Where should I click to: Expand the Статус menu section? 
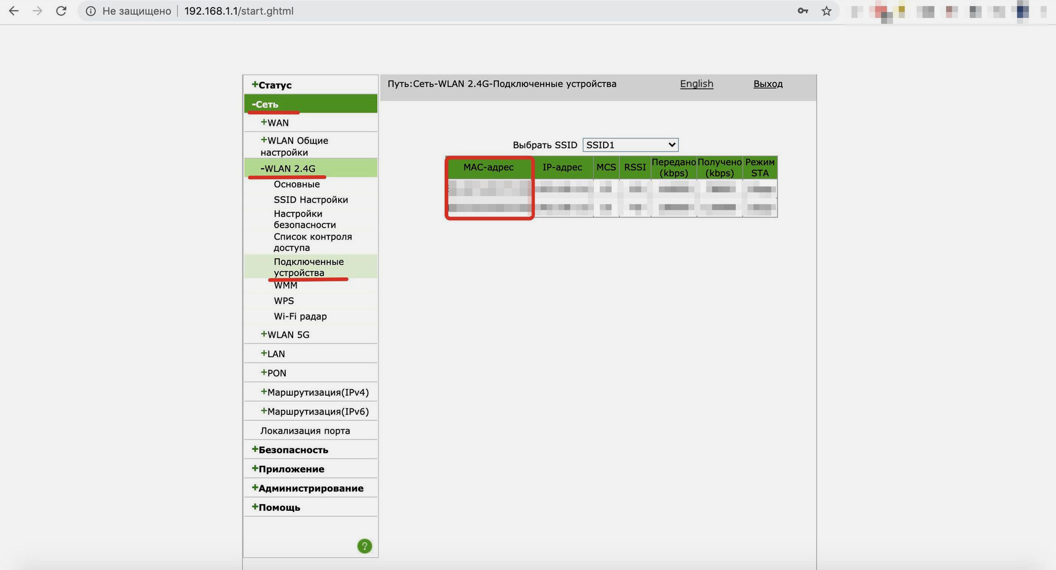271,85
